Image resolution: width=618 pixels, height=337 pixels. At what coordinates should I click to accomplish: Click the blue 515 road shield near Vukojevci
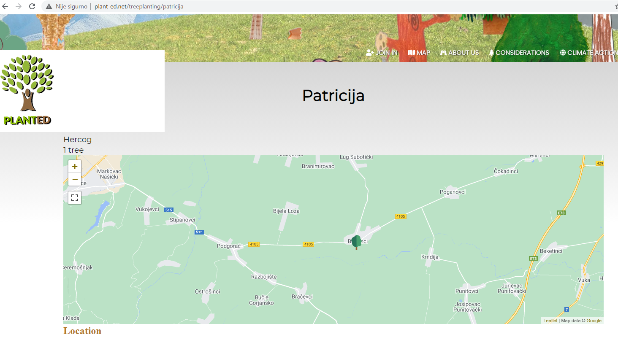point(169,210)
